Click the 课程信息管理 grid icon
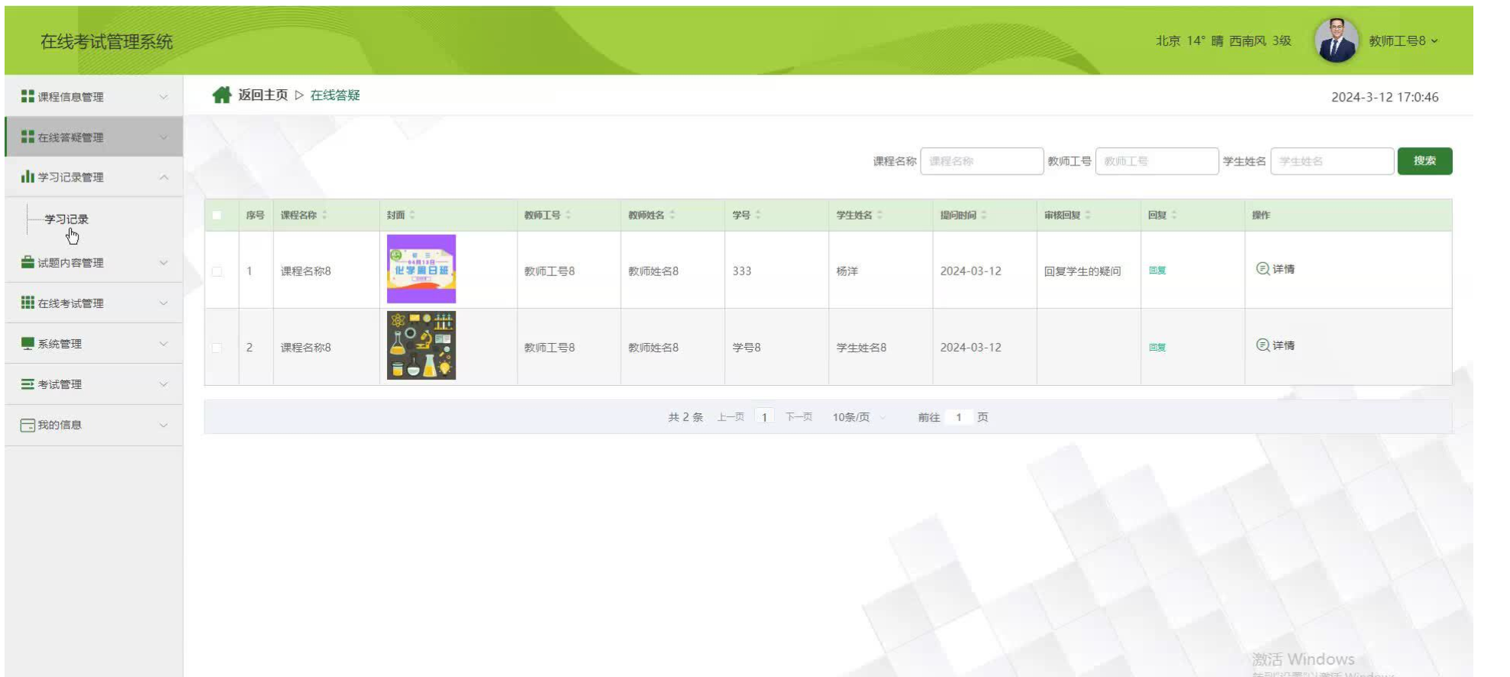 pyautogui.click(x=27, y=96)
